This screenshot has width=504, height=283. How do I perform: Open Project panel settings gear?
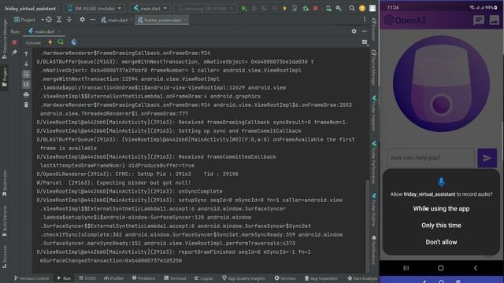click(82, 20)
